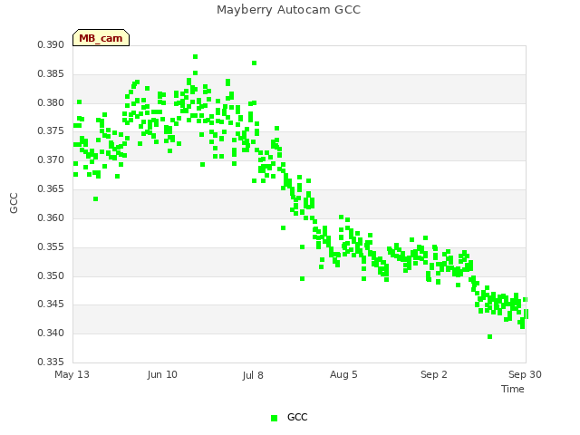Screen dimensions: 580x435
Task: Click the 0.345 y-axis tick label
Action: [51, 304]
